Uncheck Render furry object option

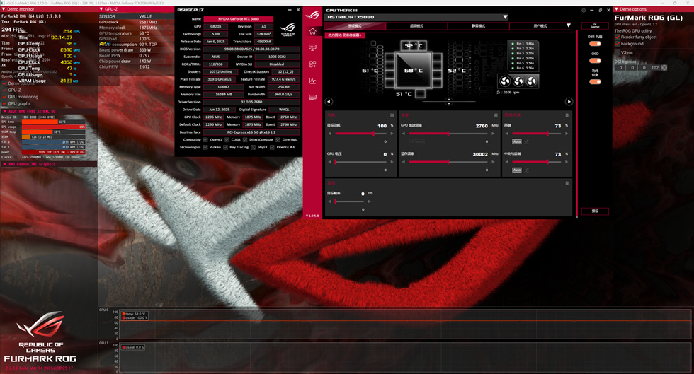click(x=618, y=37)
